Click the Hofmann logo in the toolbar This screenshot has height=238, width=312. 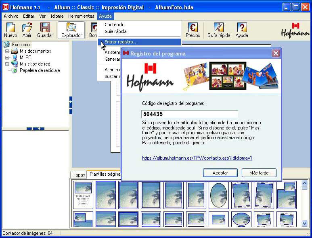(x=295, y=30)
